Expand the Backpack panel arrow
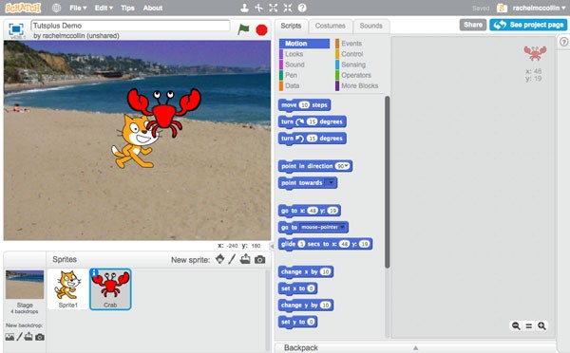 click(415, 348)
